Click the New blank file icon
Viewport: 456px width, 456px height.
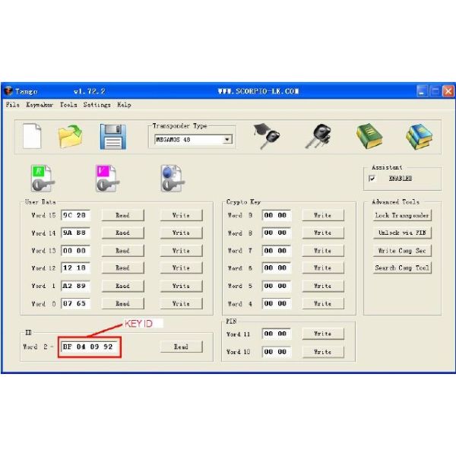pos(32,136)
